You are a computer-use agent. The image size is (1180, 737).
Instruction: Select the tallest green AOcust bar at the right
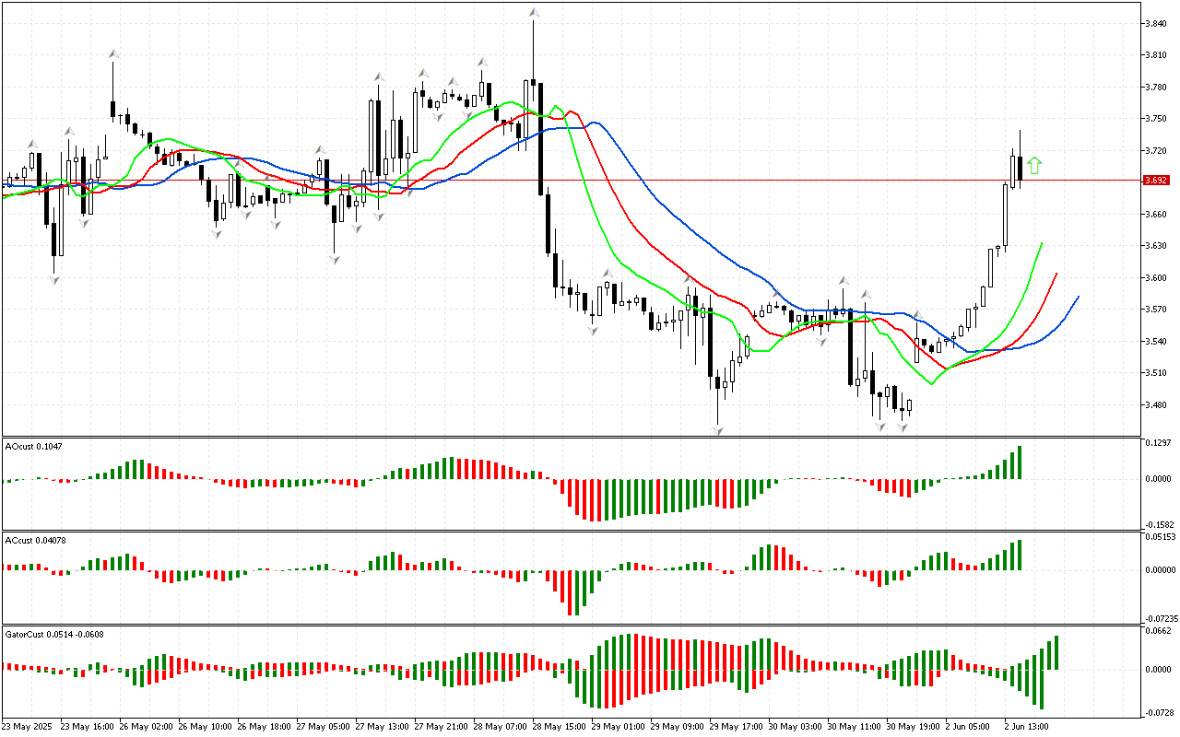[1020, 462]
